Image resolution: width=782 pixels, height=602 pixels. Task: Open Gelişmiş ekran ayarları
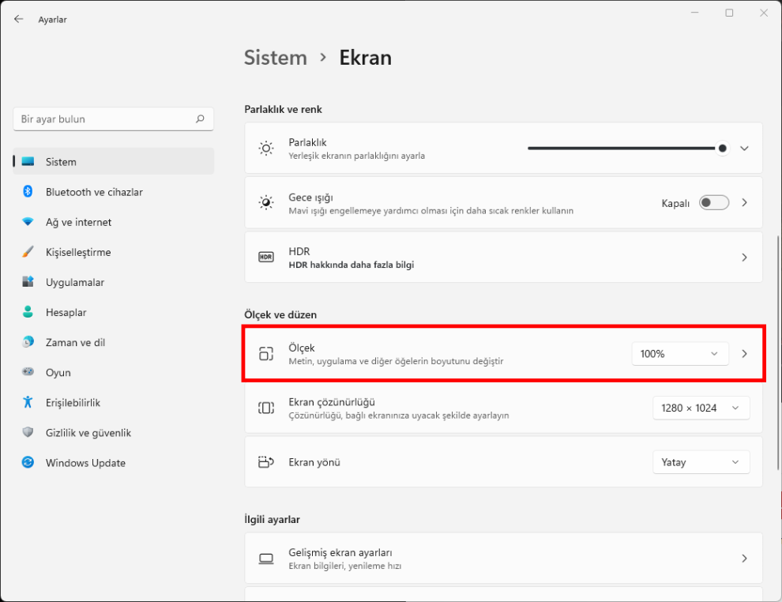(x=503, y=559)
